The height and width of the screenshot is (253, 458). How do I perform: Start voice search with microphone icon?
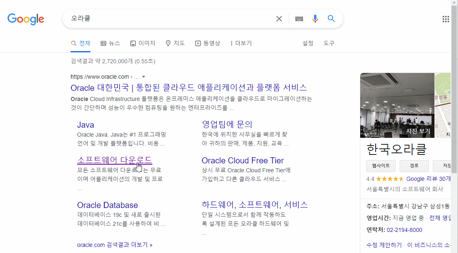(x=315, y=19)
